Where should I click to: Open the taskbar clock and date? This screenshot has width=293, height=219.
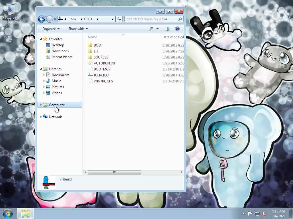[x=278, y=214]
